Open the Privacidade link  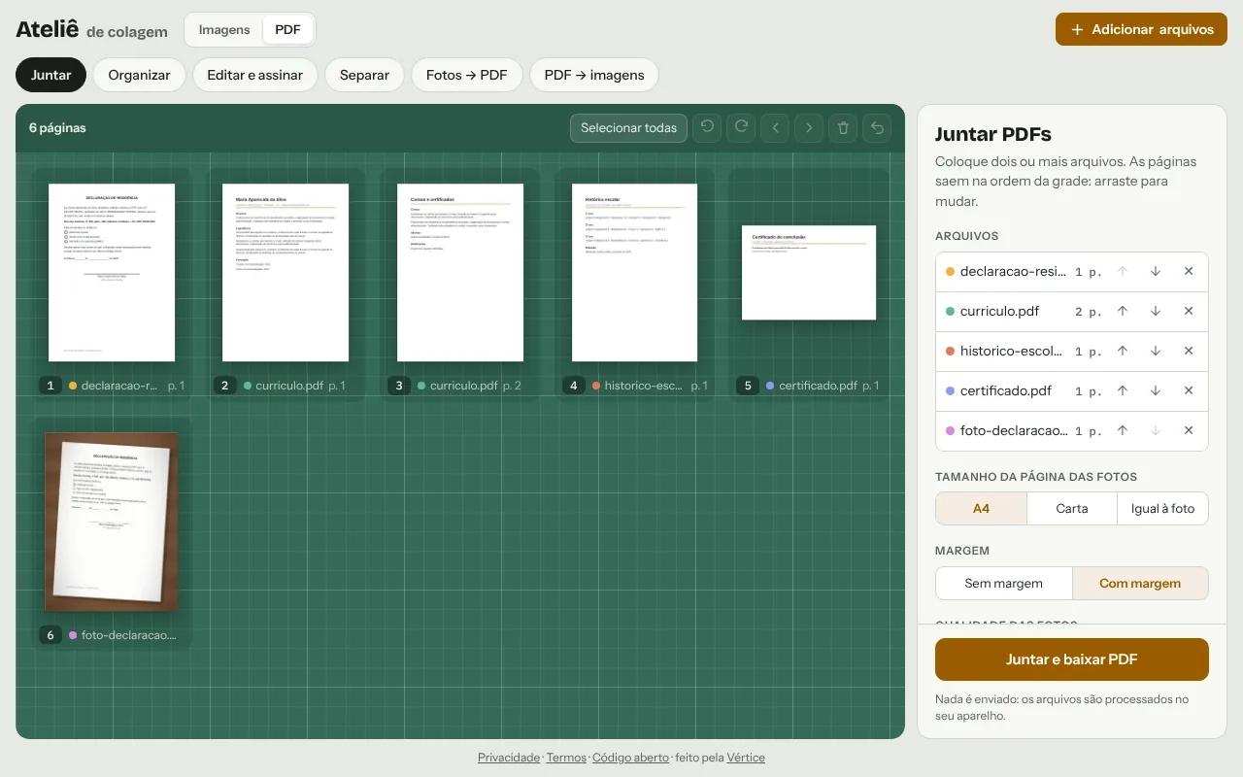pyautogui.click(x=509, y=758)
